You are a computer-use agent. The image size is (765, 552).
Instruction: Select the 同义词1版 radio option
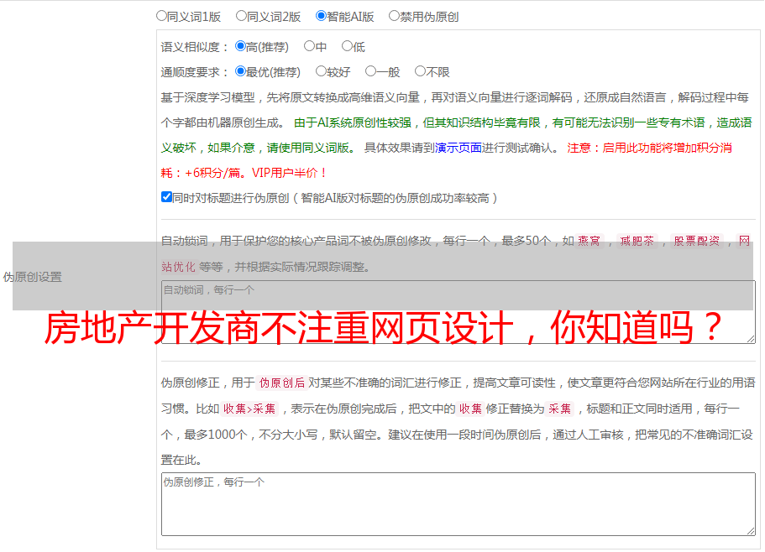(x=161, y=16)
